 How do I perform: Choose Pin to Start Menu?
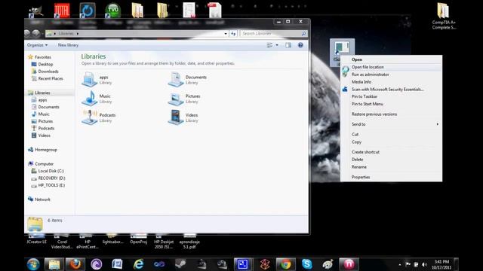[391, 104]
